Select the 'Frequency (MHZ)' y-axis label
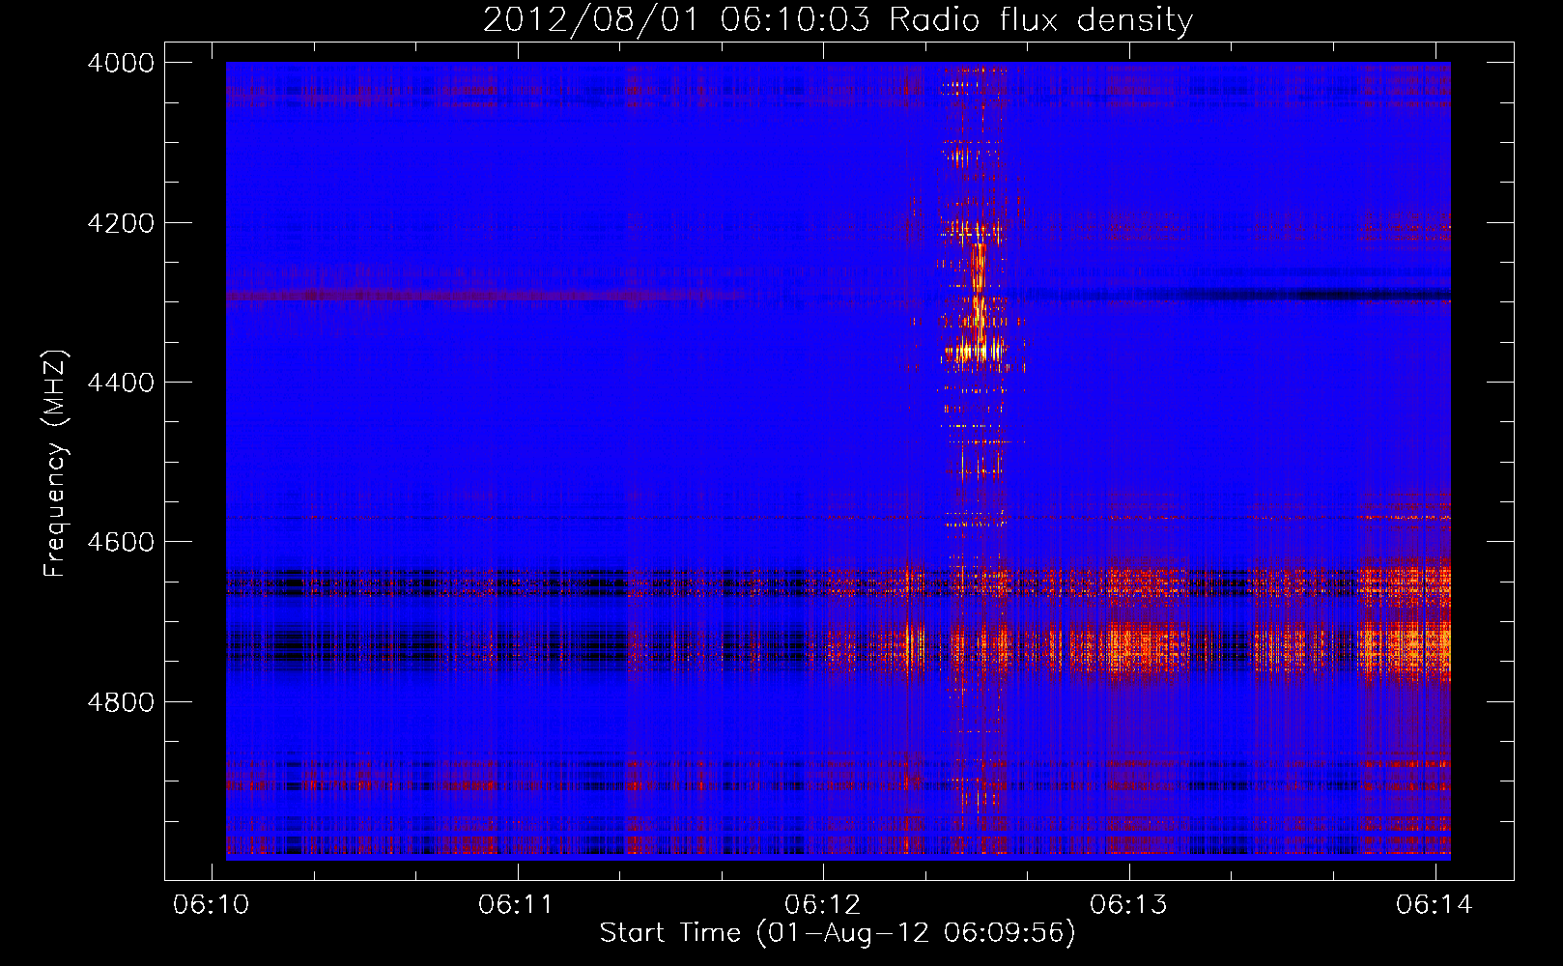This screenshot has width=1563, height=966. click(55, 464)
